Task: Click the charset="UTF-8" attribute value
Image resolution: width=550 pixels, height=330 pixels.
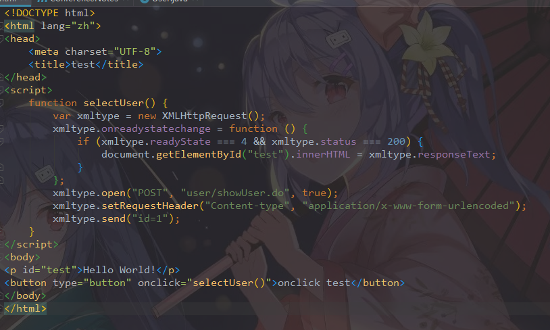Action: (x=134, y=51)
